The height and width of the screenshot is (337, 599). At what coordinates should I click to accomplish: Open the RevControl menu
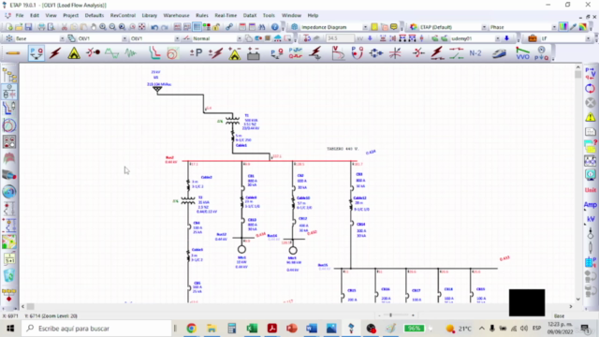click(123, 15)
